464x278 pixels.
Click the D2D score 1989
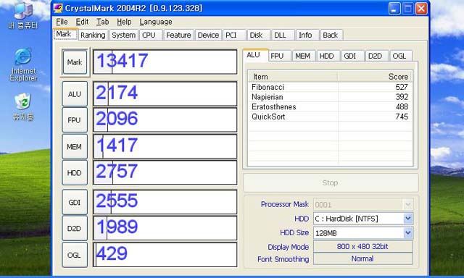click(117, 227)
